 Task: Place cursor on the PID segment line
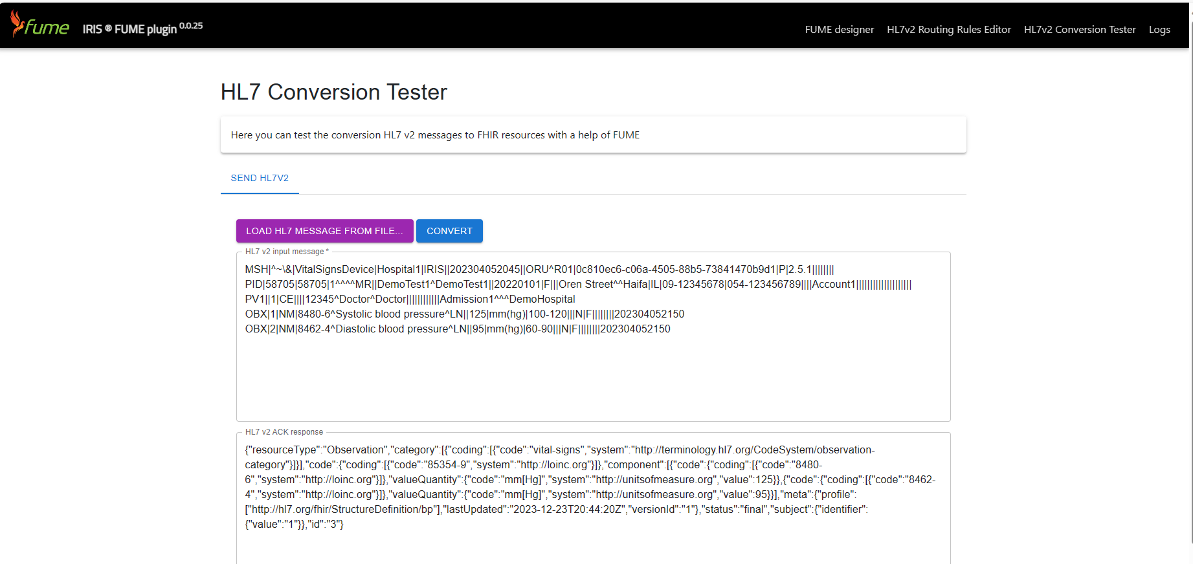[577, 285]
